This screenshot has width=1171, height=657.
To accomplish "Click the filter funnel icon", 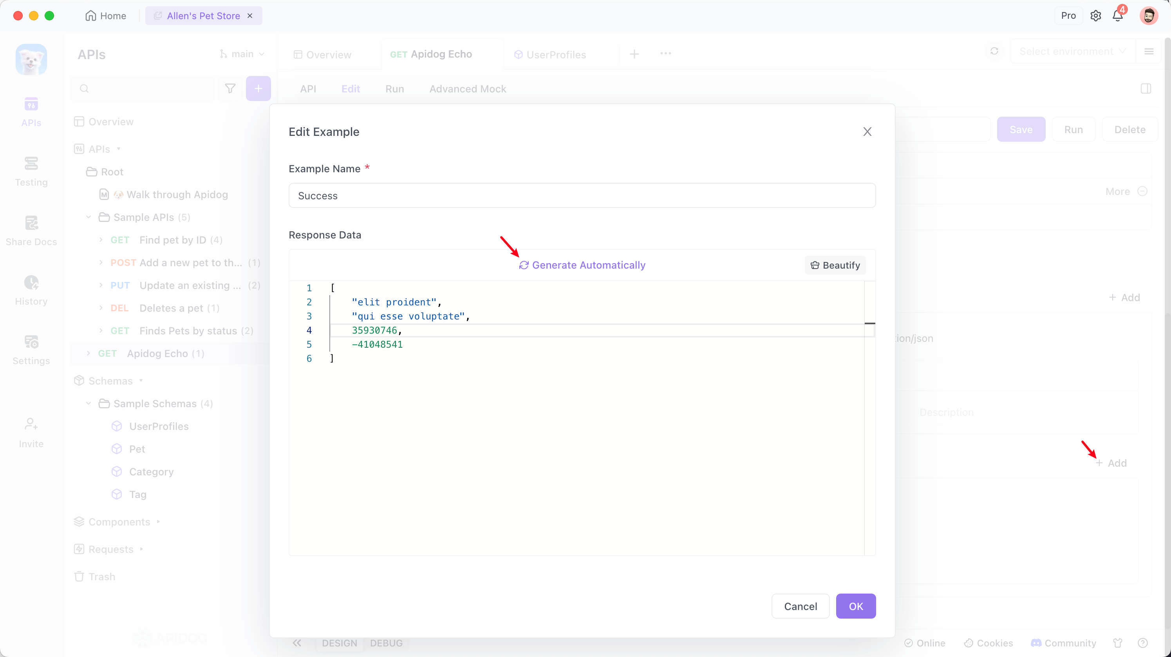I will pos(230,88).
